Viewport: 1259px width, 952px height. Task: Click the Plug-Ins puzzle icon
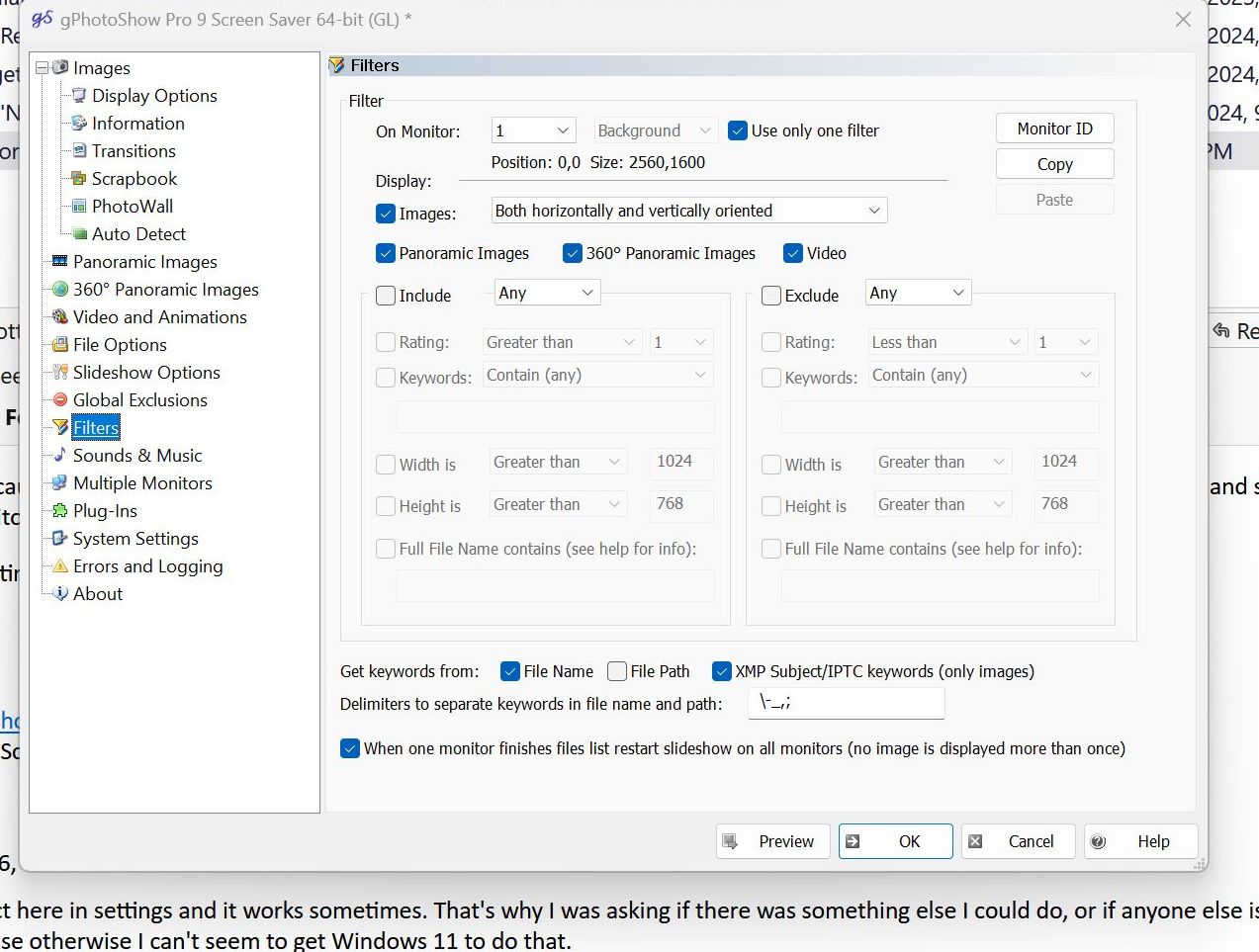60,510
